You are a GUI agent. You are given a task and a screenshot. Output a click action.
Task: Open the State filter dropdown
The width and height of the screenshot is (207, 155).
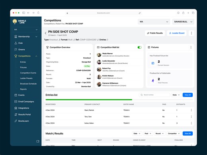point(176,95)
